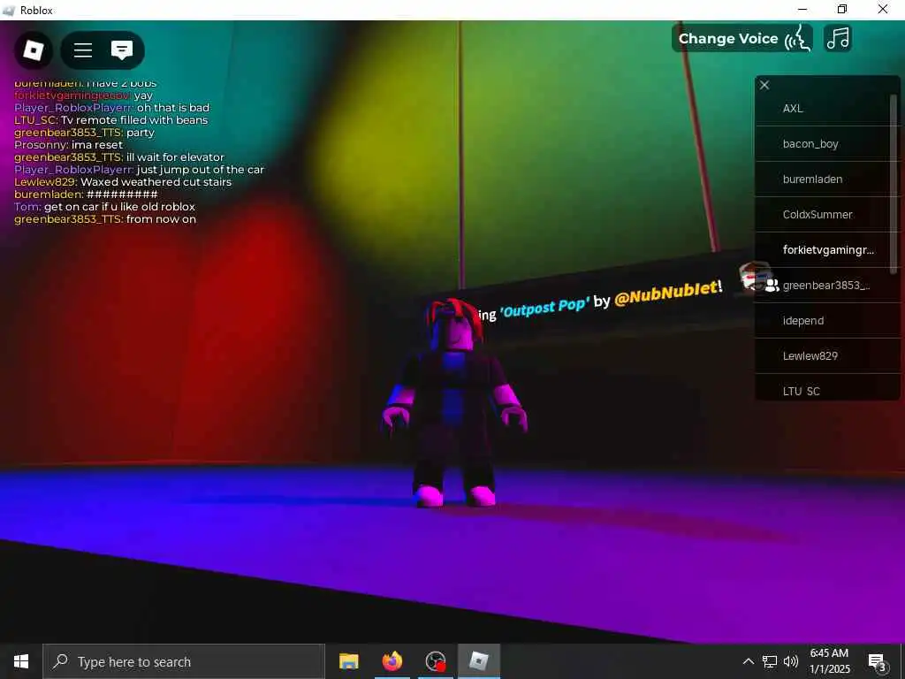Click the @NubNublet name on banner

[666, 293]
